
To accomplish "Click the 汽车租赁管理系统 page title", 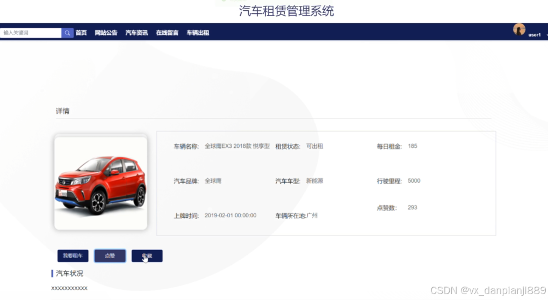I will click(x=286, y=11).
